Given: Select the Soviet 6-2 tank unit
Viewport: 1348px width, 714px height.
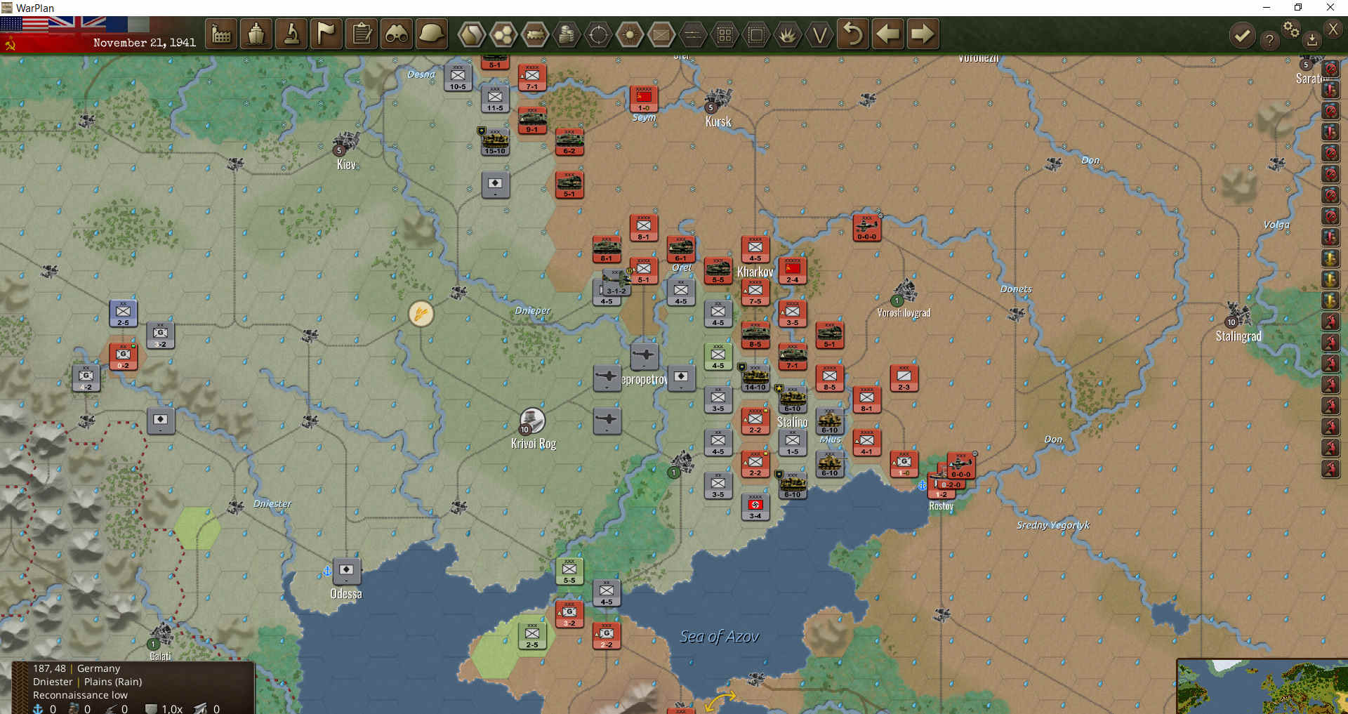Looking at the screenshot, I should coord(569,142).
